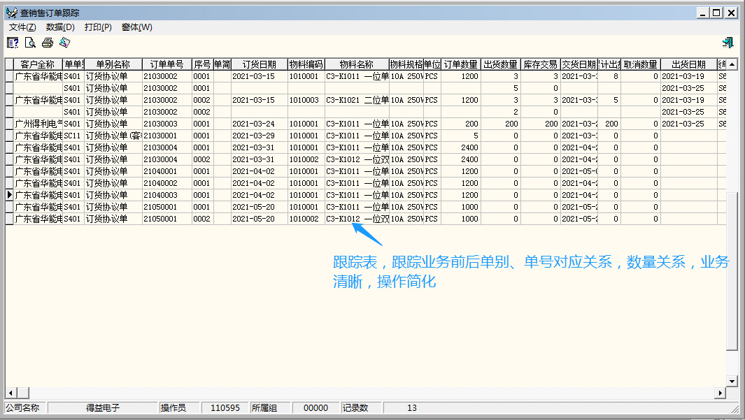The image size is (745, 420).
Task: Click the vertical scrollbar up arrow
Action: [x=732, y=64]
